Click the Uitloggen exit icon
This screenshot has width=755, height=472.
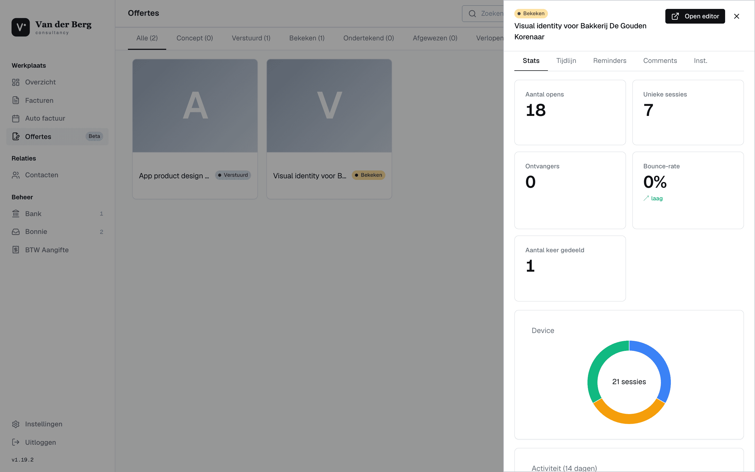[16, 442]
